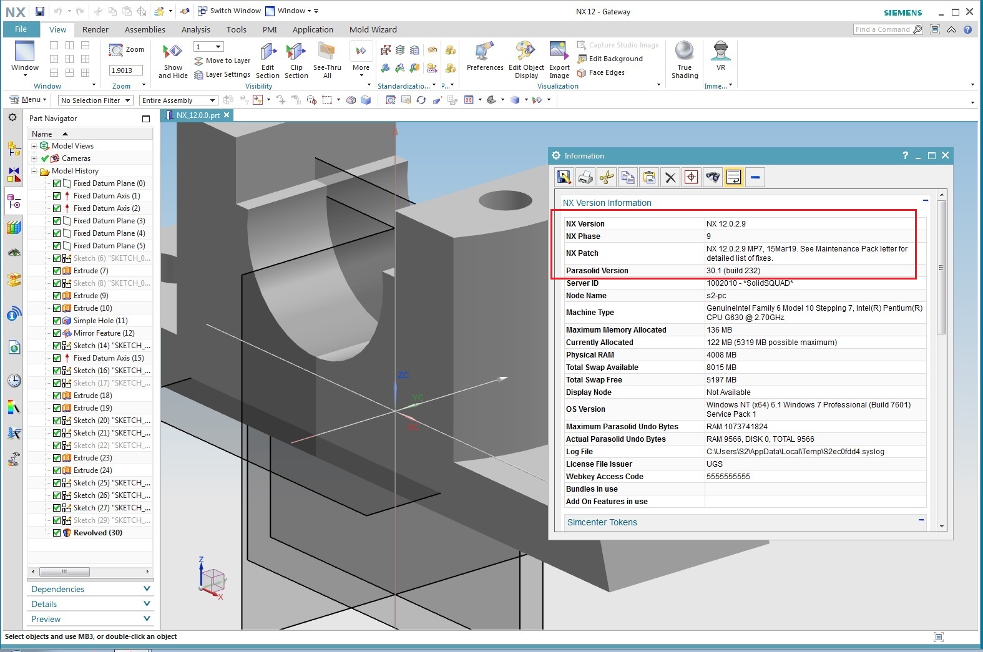Click Edit Section tool
The height and width of the screenshot is (652, 983).
tap(268, 61)
